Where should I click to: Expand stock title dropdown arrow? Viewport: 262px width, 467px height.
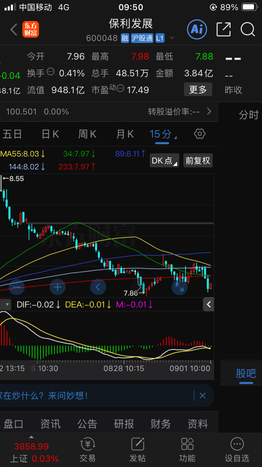coord(172,39)
